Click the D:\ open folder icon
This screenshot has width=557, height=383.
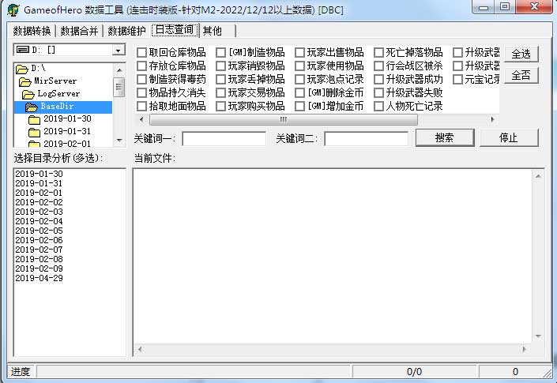point(22,69)
